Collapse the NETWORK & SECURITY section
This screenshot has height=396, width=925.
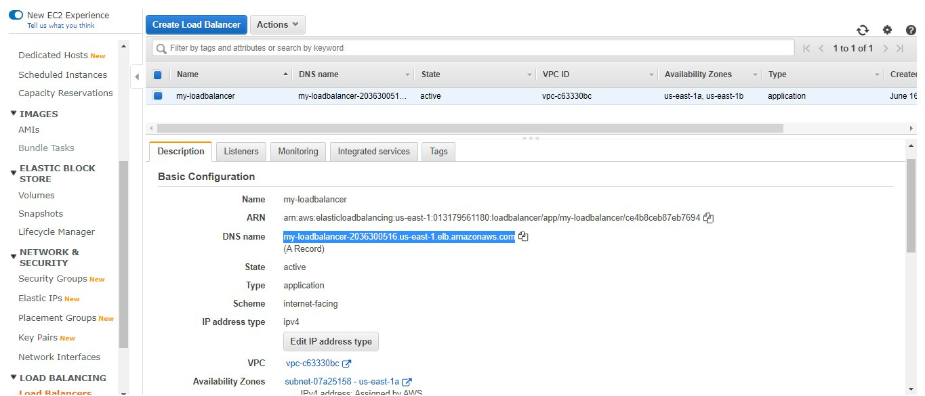[14, 257]
